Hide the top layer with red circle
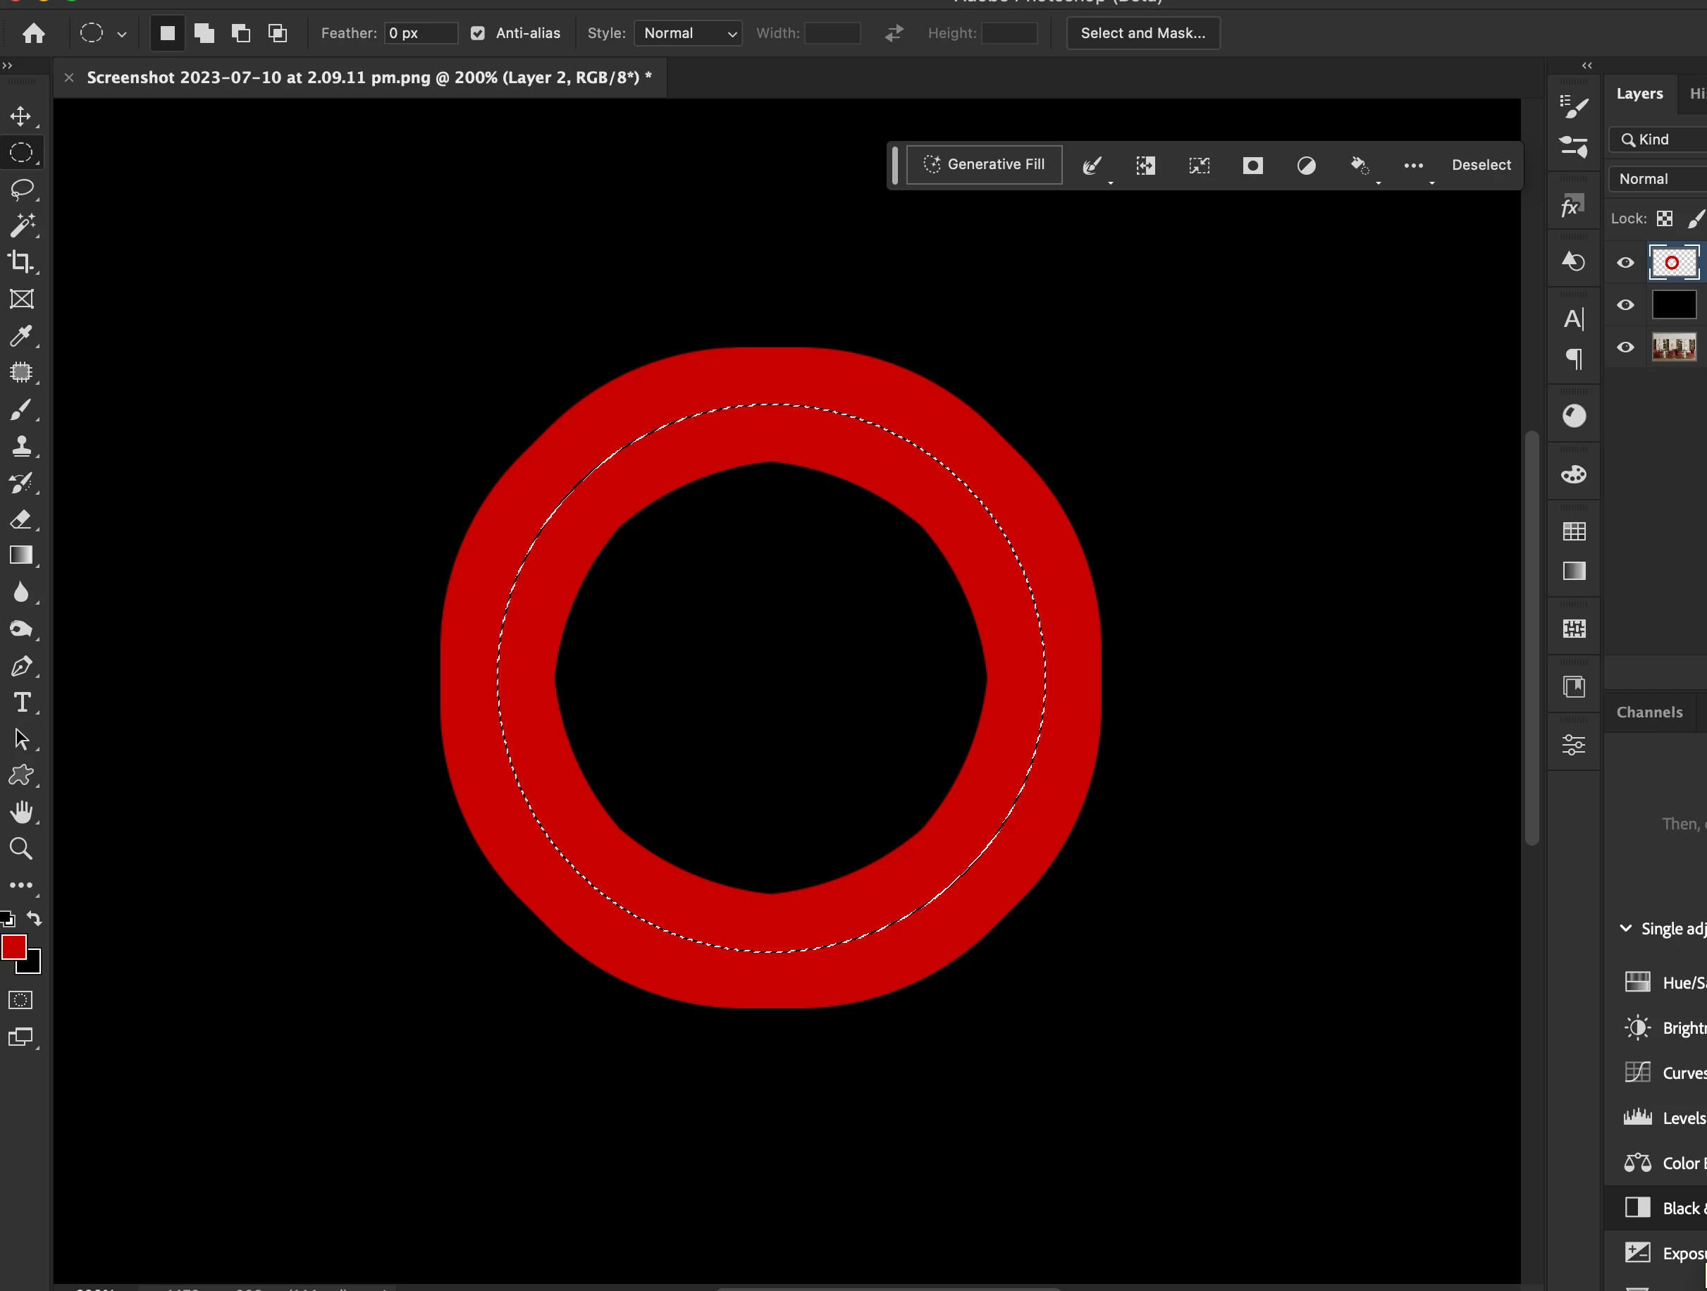Image resolution: width=1707 pixels, height=1291 pixels. tap(1625, 262)
